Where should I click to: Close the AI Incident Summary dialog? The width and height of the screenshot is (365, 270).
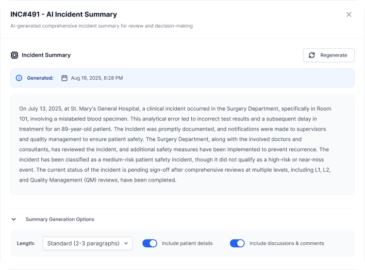point(349,14)
